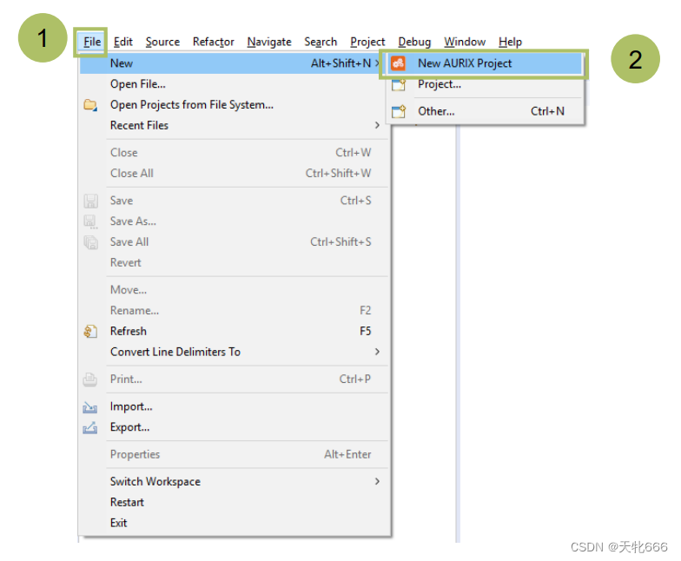Expand the Recent Files submenu arrow
The height and width of the screenshot is (561, 681).
coord(377,125)
